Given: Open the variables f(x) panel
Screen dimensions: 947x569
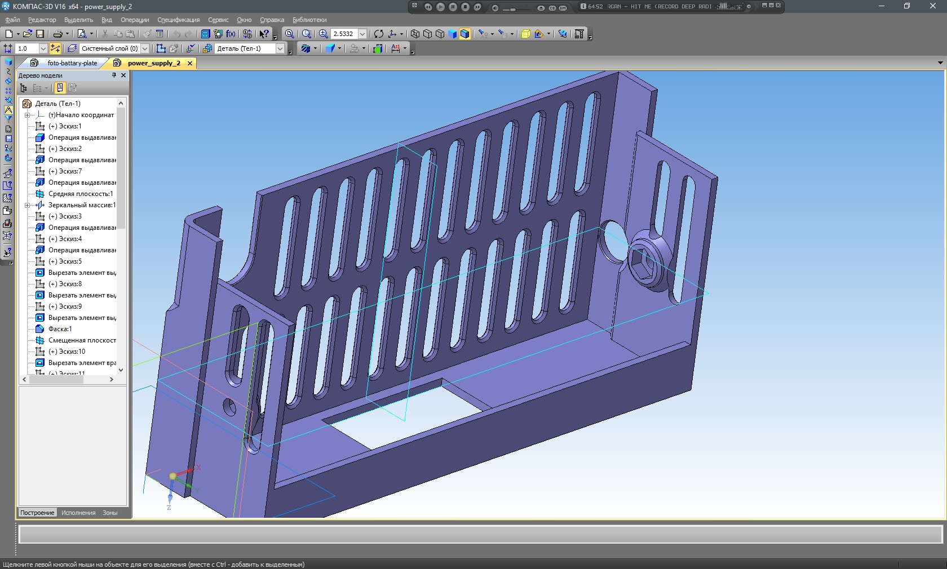Looking at the screenshot, I should pyautogui.click(x=231, y=34).
